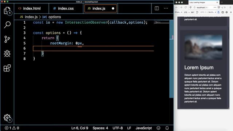
Task: Click IntersectionObserver on line 1
Action: [x=86, y=23]
